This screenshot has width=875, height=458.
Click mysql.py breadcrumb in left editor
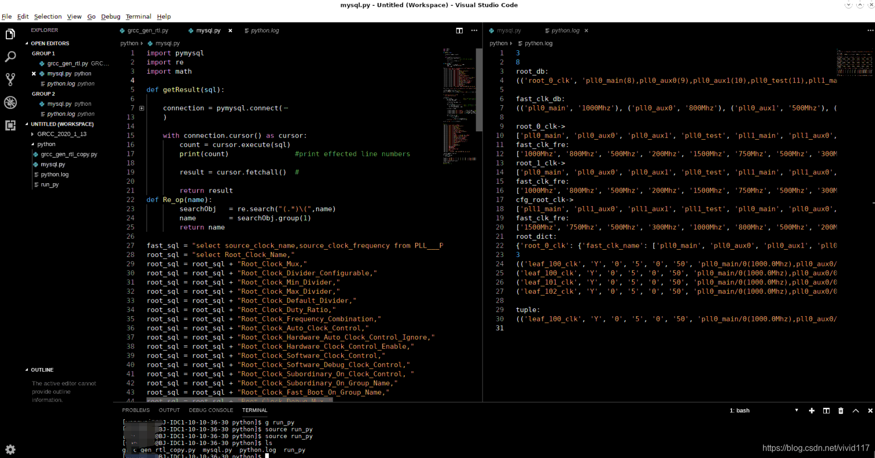(x=167, y=43)
